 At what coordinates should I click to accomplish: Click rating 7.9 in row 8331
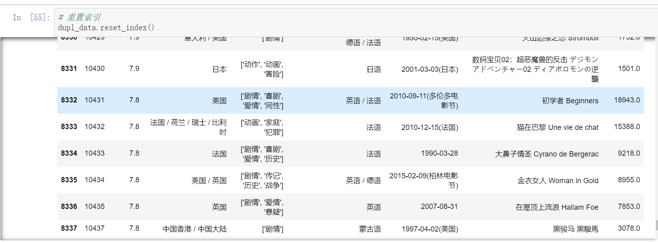pos(134,69)
